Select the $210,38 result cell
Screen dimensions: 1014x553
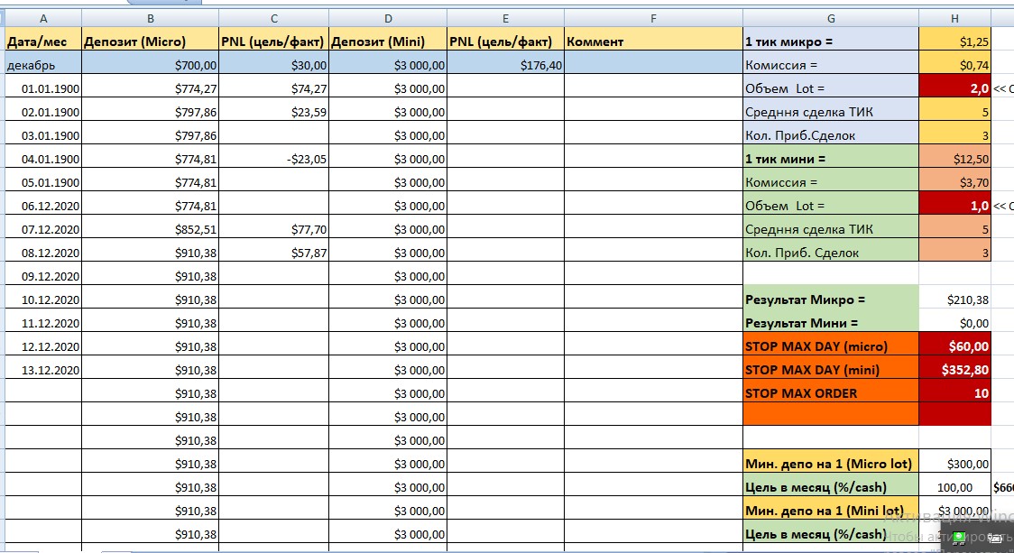coord(954,298)
